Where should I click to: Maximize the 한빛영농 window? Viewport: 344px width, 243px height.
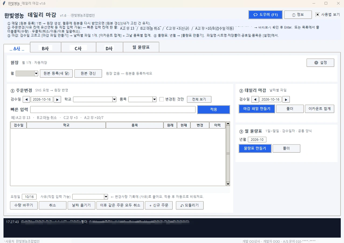(x=326, y=3)
